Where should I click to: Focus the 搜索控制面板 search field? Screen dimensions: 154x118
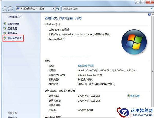tap(106, 9)
